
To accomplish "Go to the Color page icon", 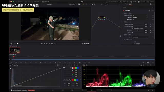I will click(92, 90).
